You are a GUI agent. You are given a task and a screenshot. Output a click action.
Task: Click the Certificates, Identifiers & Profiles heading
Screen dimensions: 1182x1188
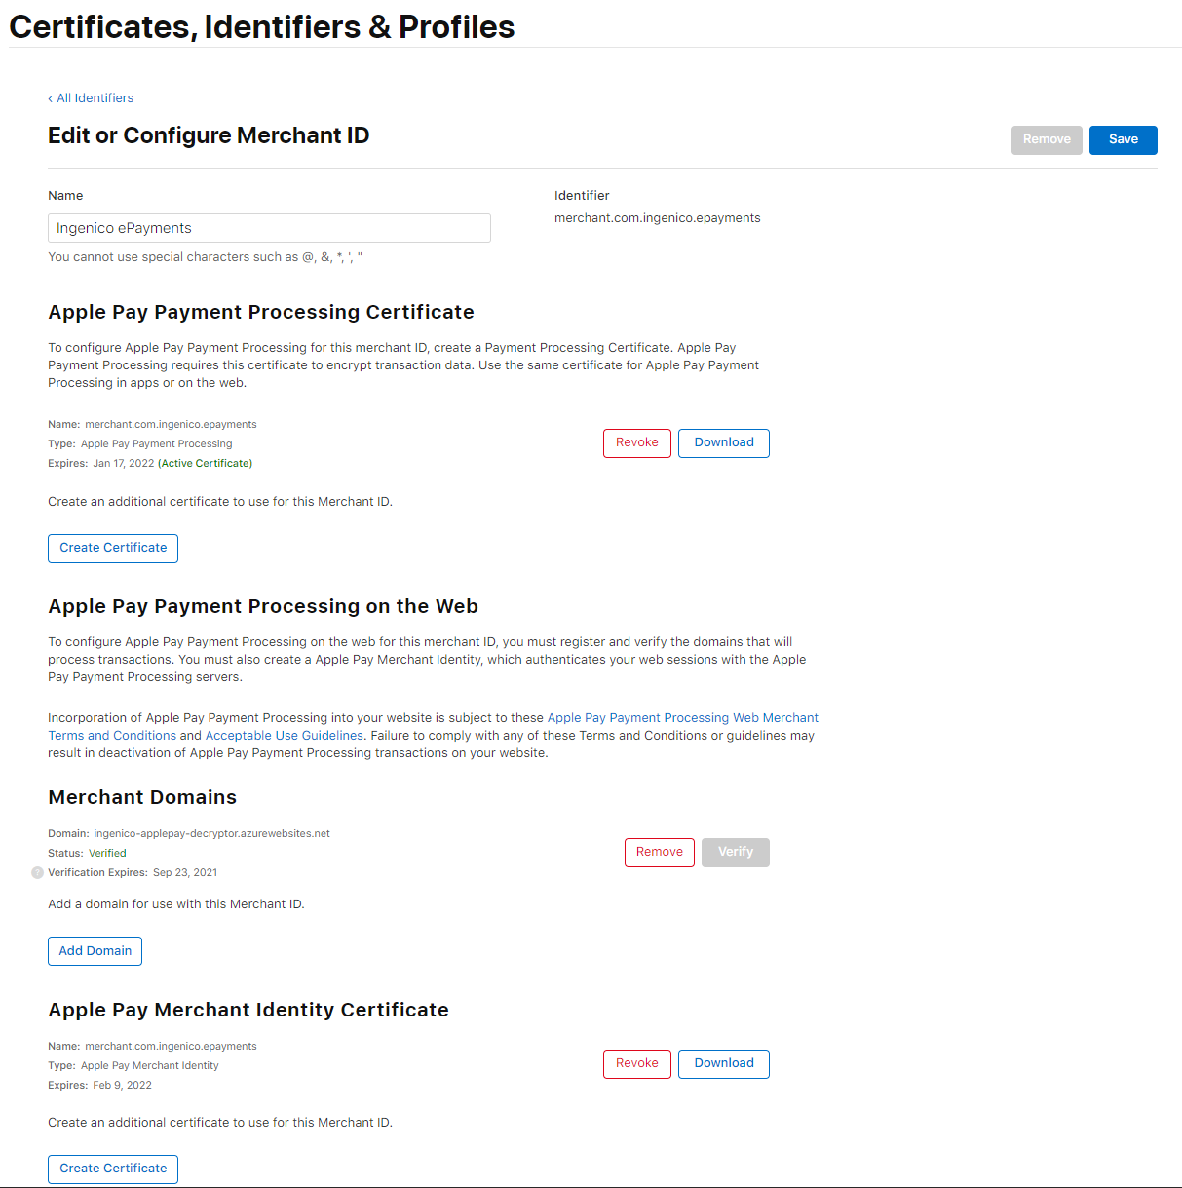[x=262, y=27]
